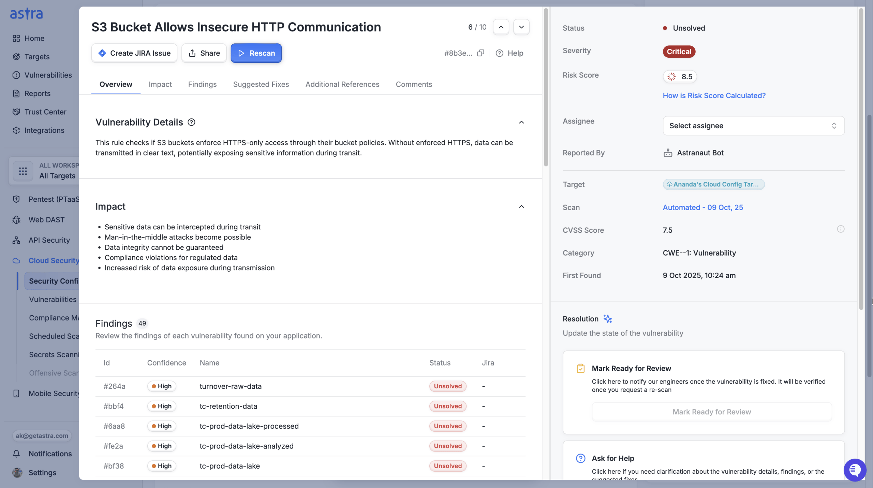Open How is Risk Score Calculated link

(x=714, y=96)
